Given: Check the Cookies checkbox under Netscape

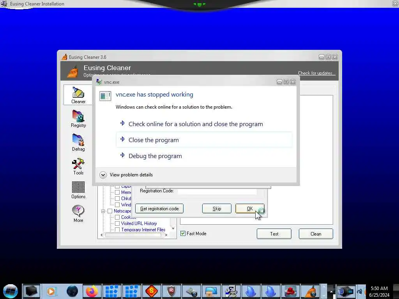Looking at the screenshot, I should (x=117, y=217).
